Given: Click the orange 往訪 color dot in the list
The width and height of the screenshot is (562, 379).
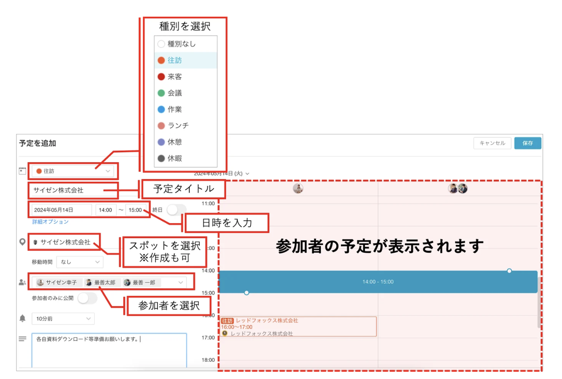Looking at the screenshot, I should 161,60.
